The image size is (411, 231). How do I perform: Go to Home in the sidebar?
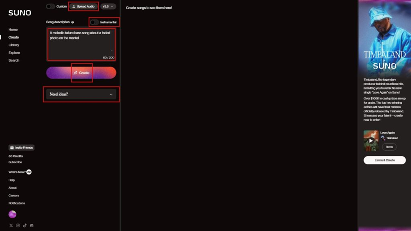pyautogui.click(x=13, y=30)
